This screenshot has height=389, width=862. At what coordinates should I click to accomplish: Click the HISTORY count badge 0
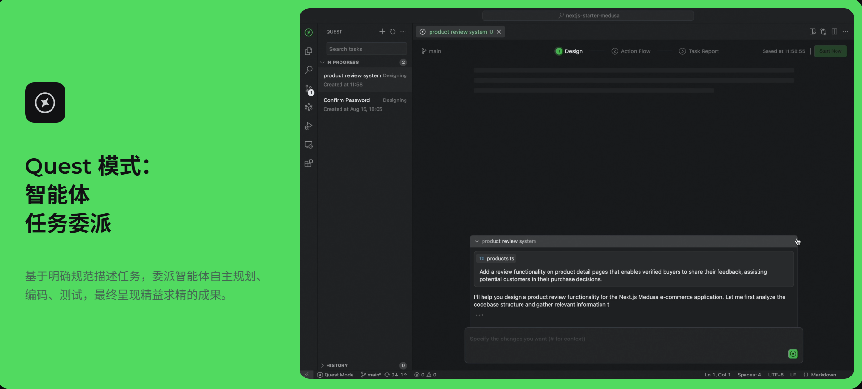tap(403, 365)
